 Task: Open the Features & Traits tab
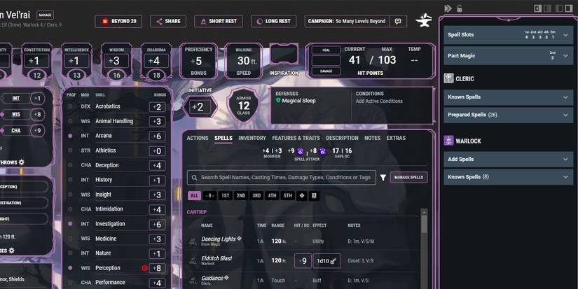point(296,138)
